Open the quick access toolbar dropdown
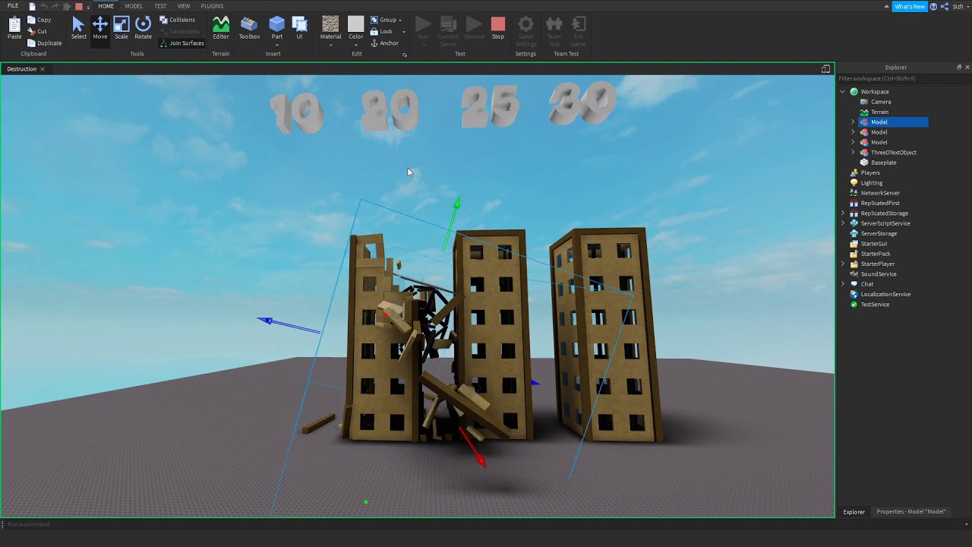 pos(88,7)
